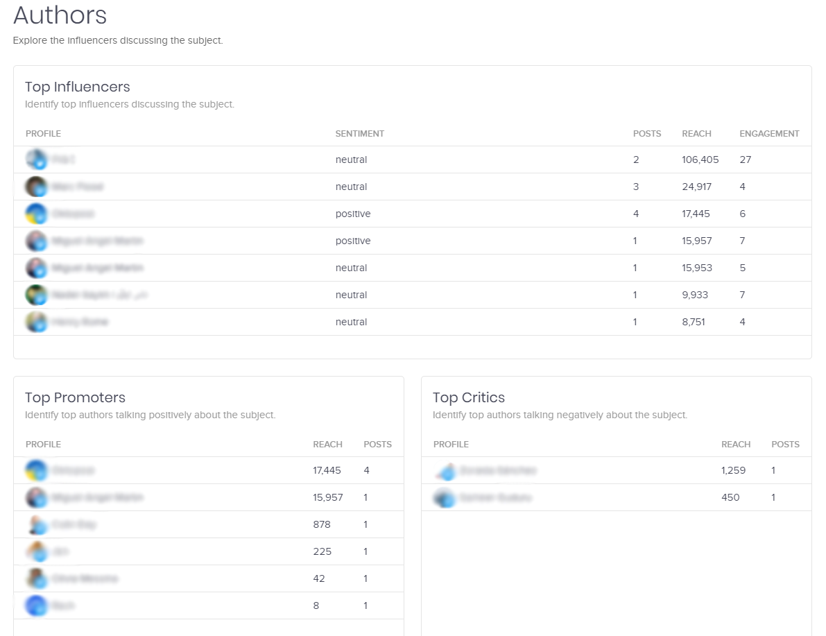Open the avatar of the critic with 450 reach

coord(445,497)
